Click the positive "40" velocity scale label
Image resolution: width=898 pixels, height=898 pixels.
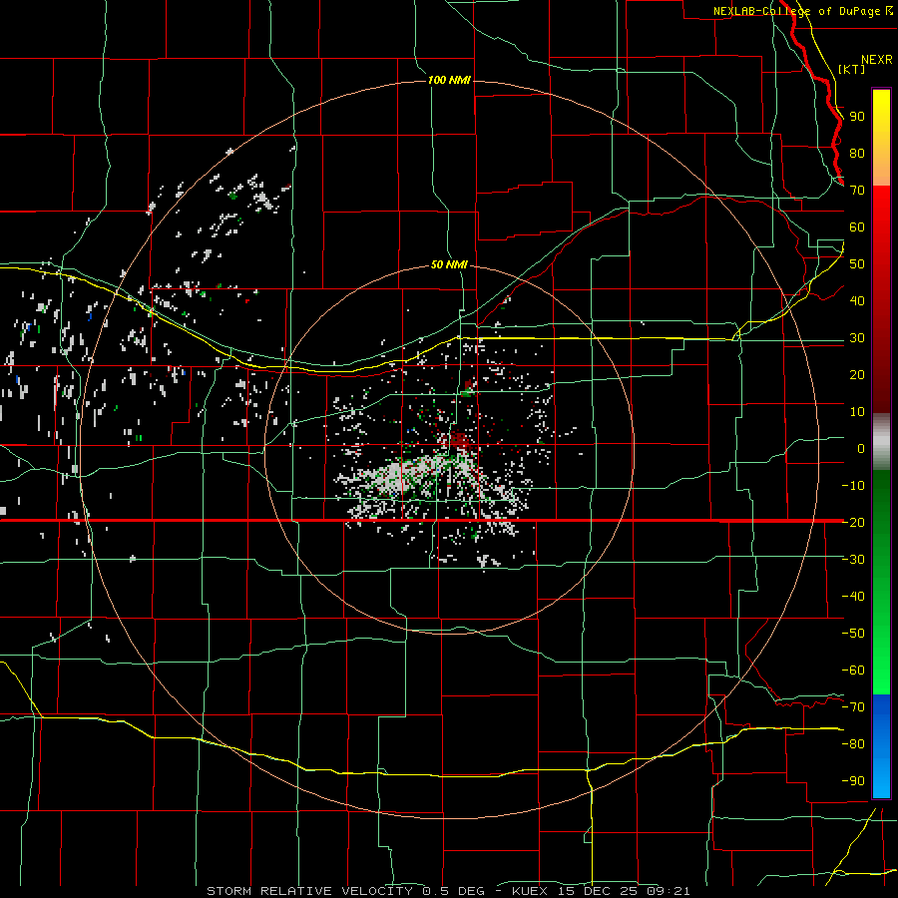(x=857, y=300)
